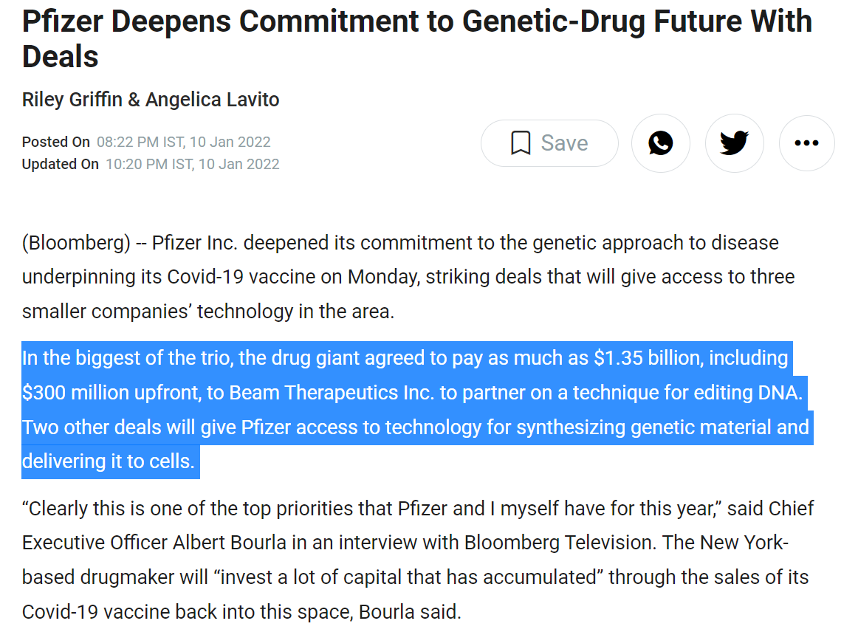Open author Angelica Lavito's name
858x632 pixels.
213,100
